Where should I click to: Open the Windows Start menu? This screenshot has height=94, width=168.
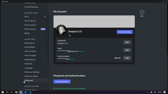point(2,92)
